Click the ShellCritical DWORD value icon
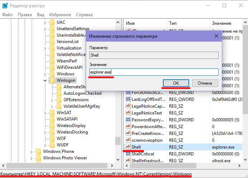The width and height of the screenshot is (248, 178). pos(127,154)
